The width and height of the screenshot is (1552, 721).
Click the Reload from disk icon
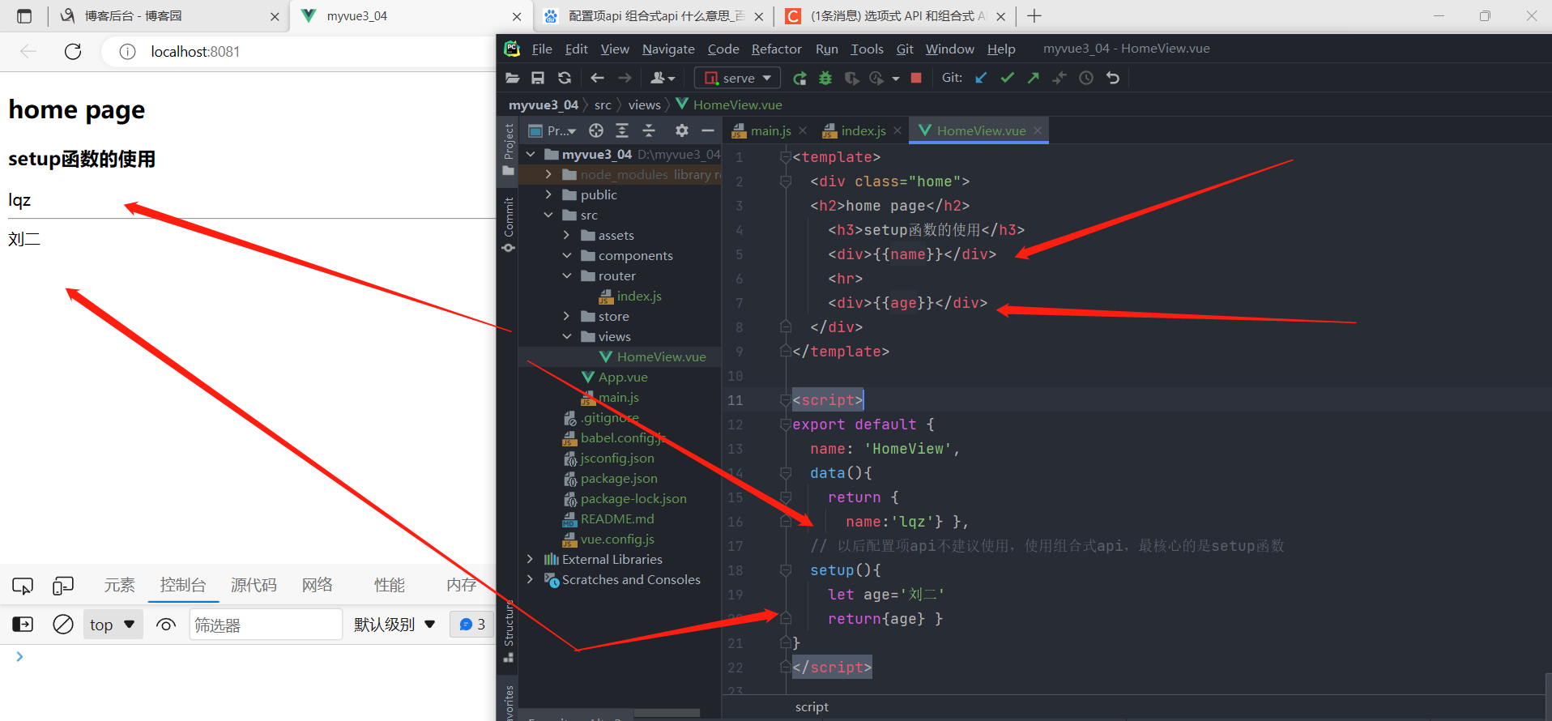[x=565, y=78]
